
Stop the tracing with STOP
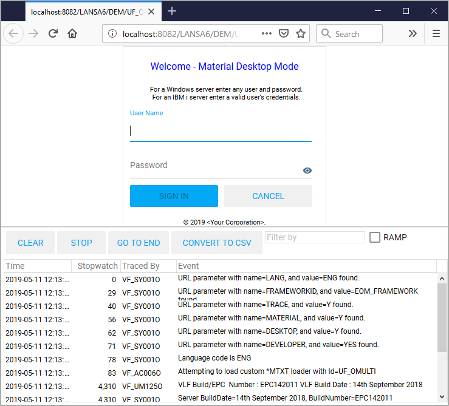(81, 243)
